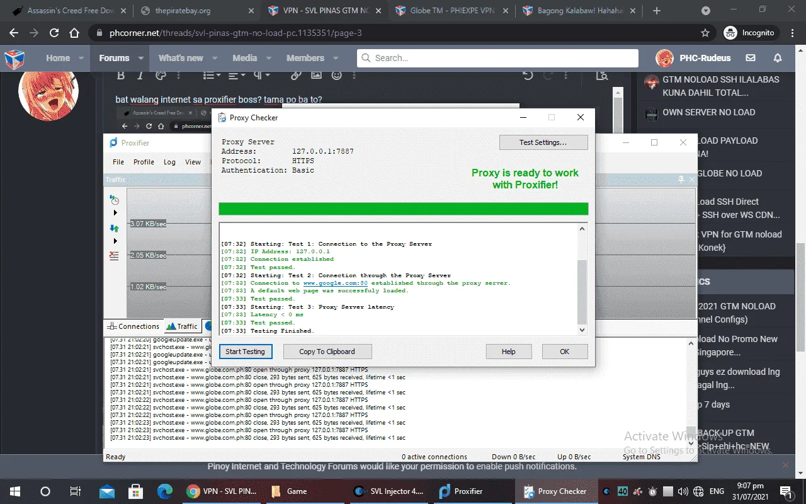Go to browser home page

(x=74, y=33)
